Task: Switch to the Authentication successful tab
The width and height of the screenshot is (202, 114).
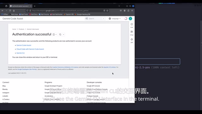Action: 21,6
